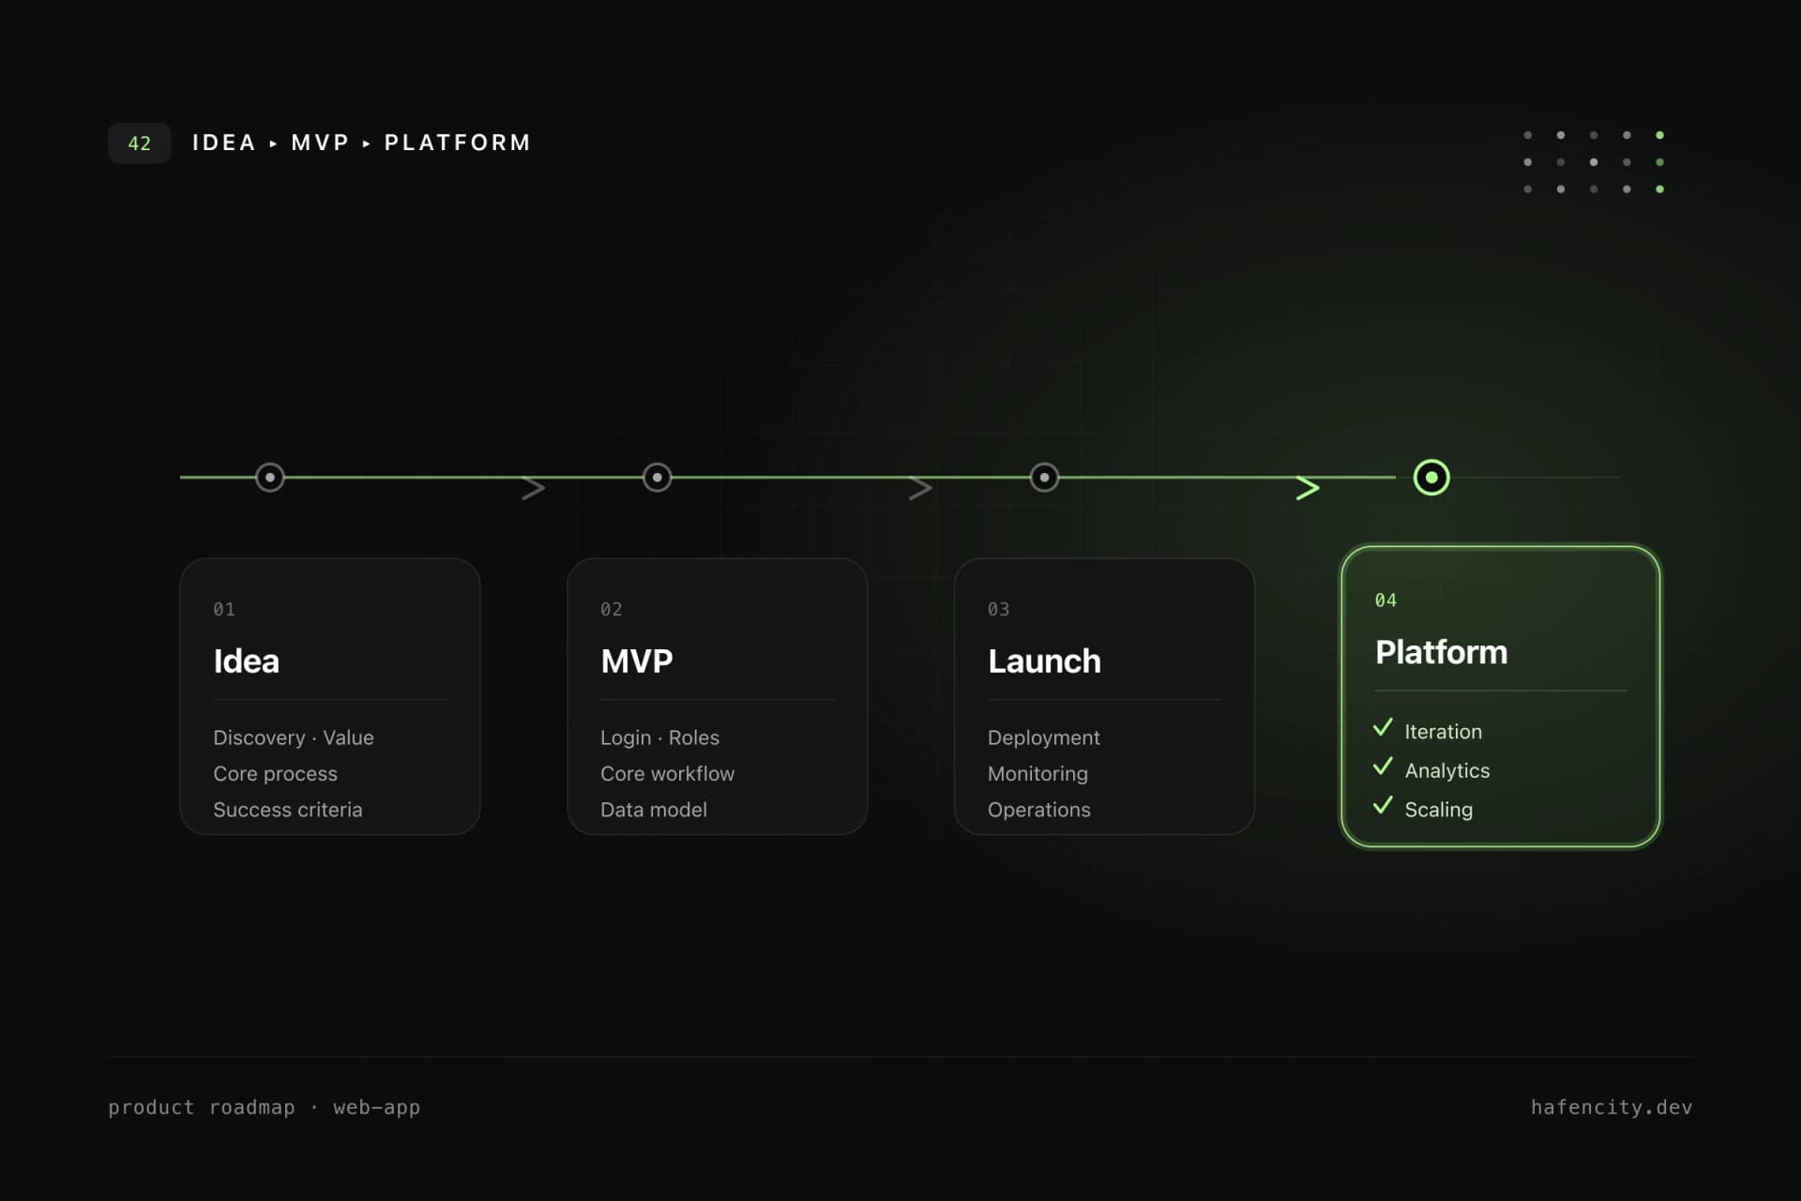Select the MVP stage timeline marker
The image size is (1801, 1201).
point(657,478)
